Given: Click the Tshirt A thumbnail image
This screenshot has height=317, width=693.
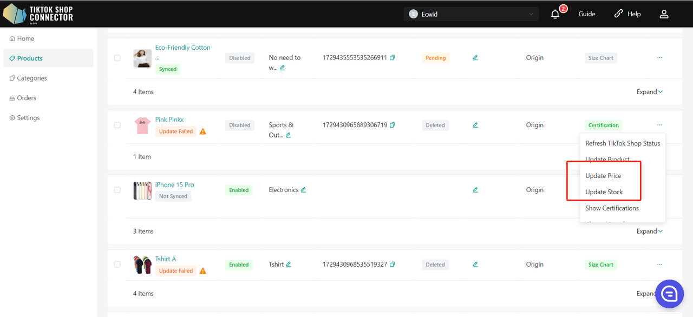Looking at the screenshot, I should 142,265.
